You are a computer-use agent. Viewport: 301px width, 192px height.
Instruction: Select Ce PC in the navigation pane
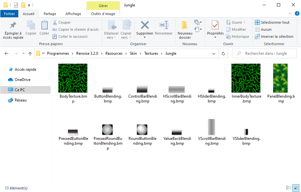coord(26,90)
